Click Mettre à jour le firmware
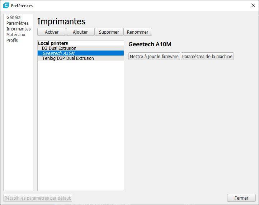 [154, 56]
